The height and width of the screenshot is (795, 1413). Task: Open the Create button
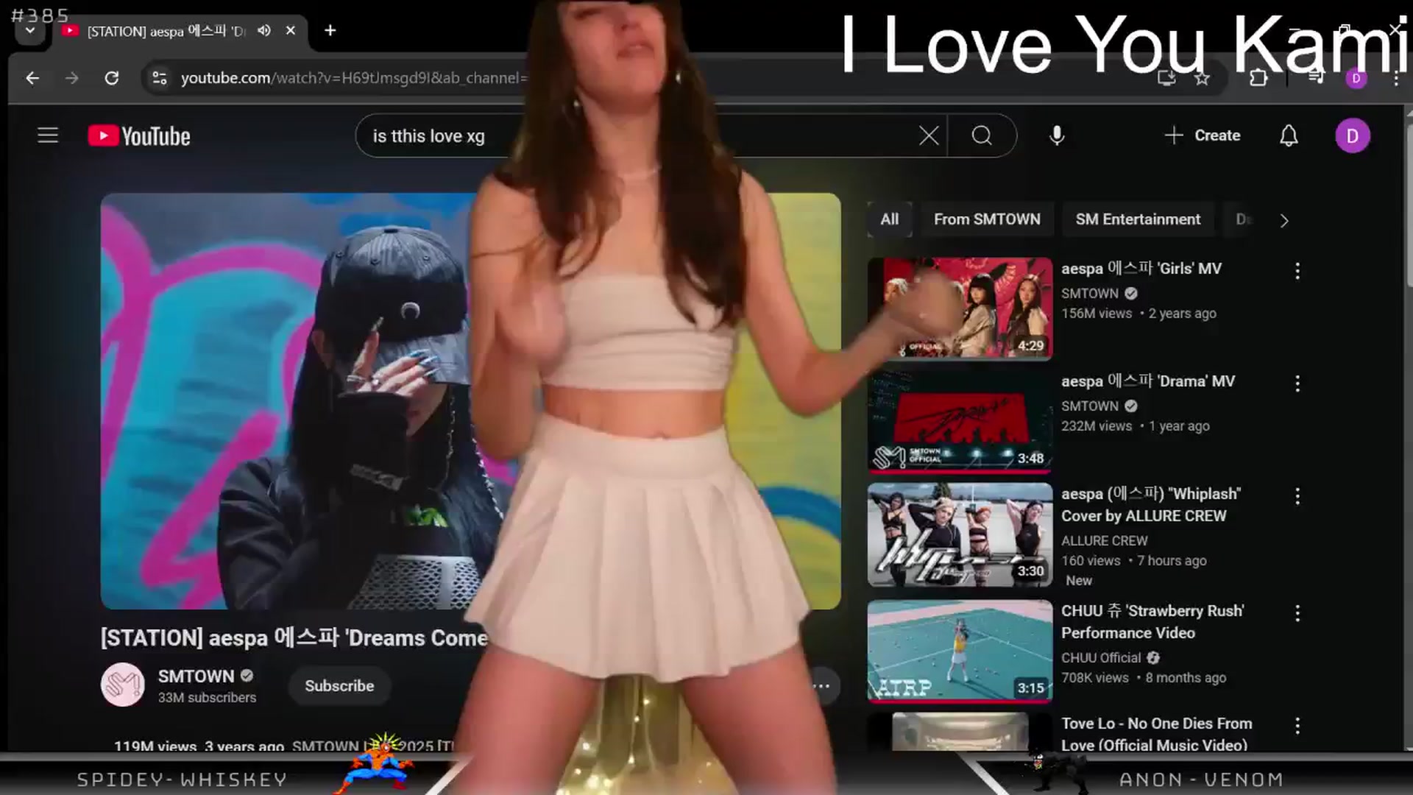point(1203,135)
